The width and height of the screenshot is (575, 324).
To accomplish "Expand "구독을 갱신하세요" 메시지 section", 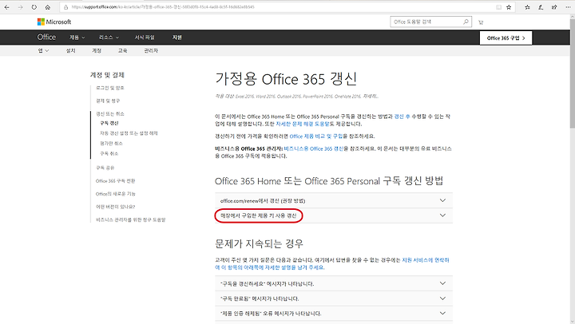I will (x=334, y=283).
